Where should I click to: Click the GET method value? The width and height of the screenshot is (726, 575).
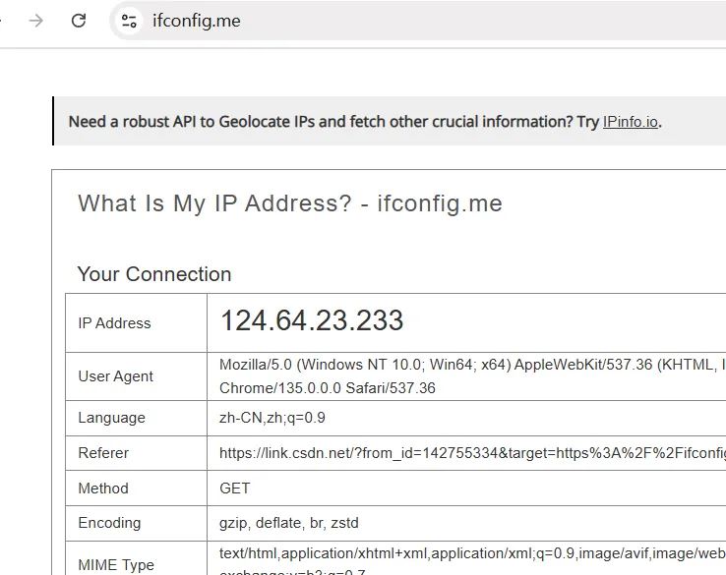pyautogui.click(x=235, y=488)
